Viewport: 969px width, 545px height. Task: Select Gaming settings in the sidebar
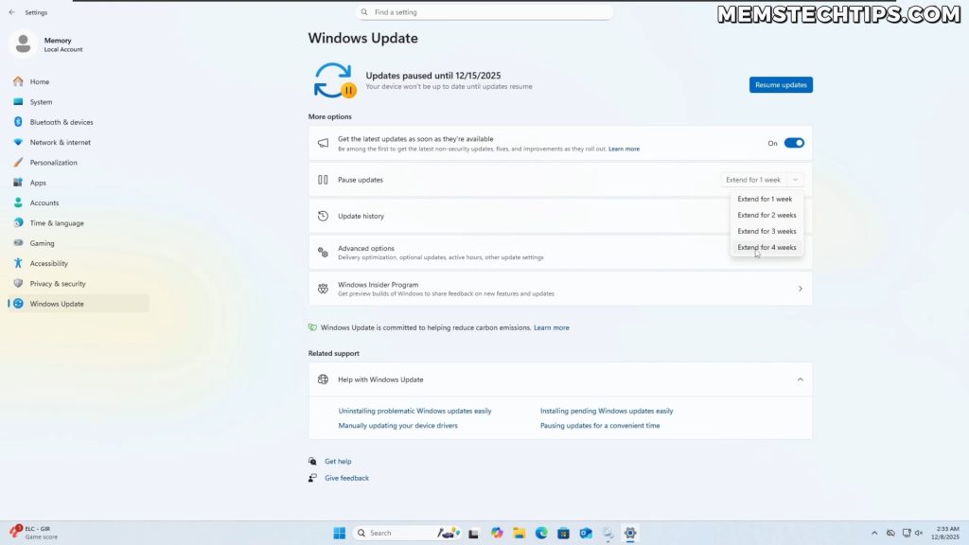(x=44, y=243)
